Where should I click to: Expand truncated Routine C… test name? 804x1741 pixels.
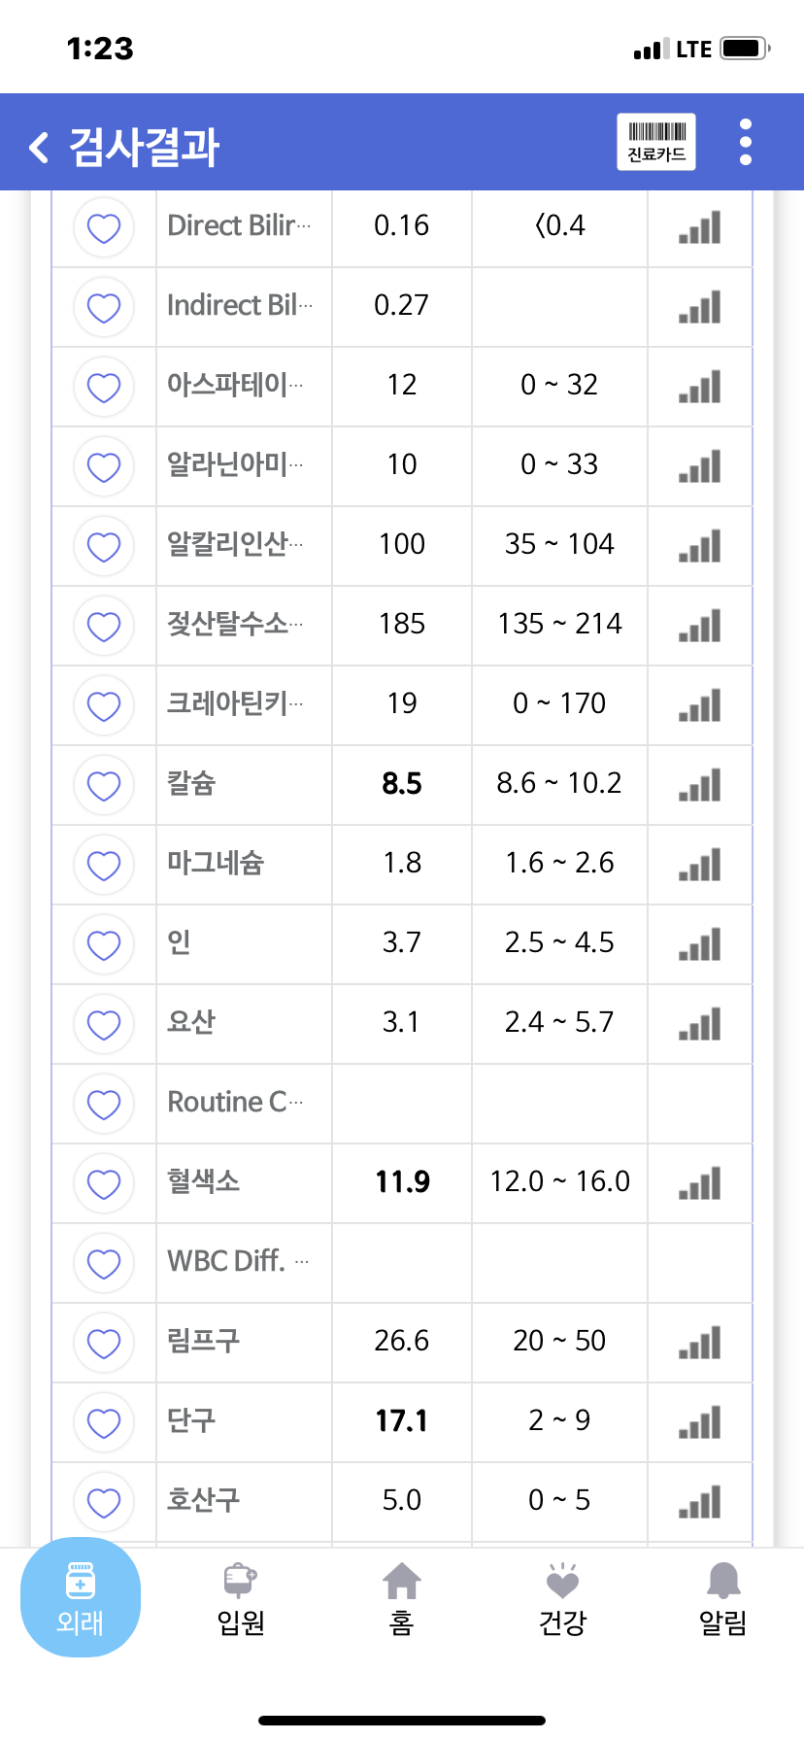(236, 1102)
